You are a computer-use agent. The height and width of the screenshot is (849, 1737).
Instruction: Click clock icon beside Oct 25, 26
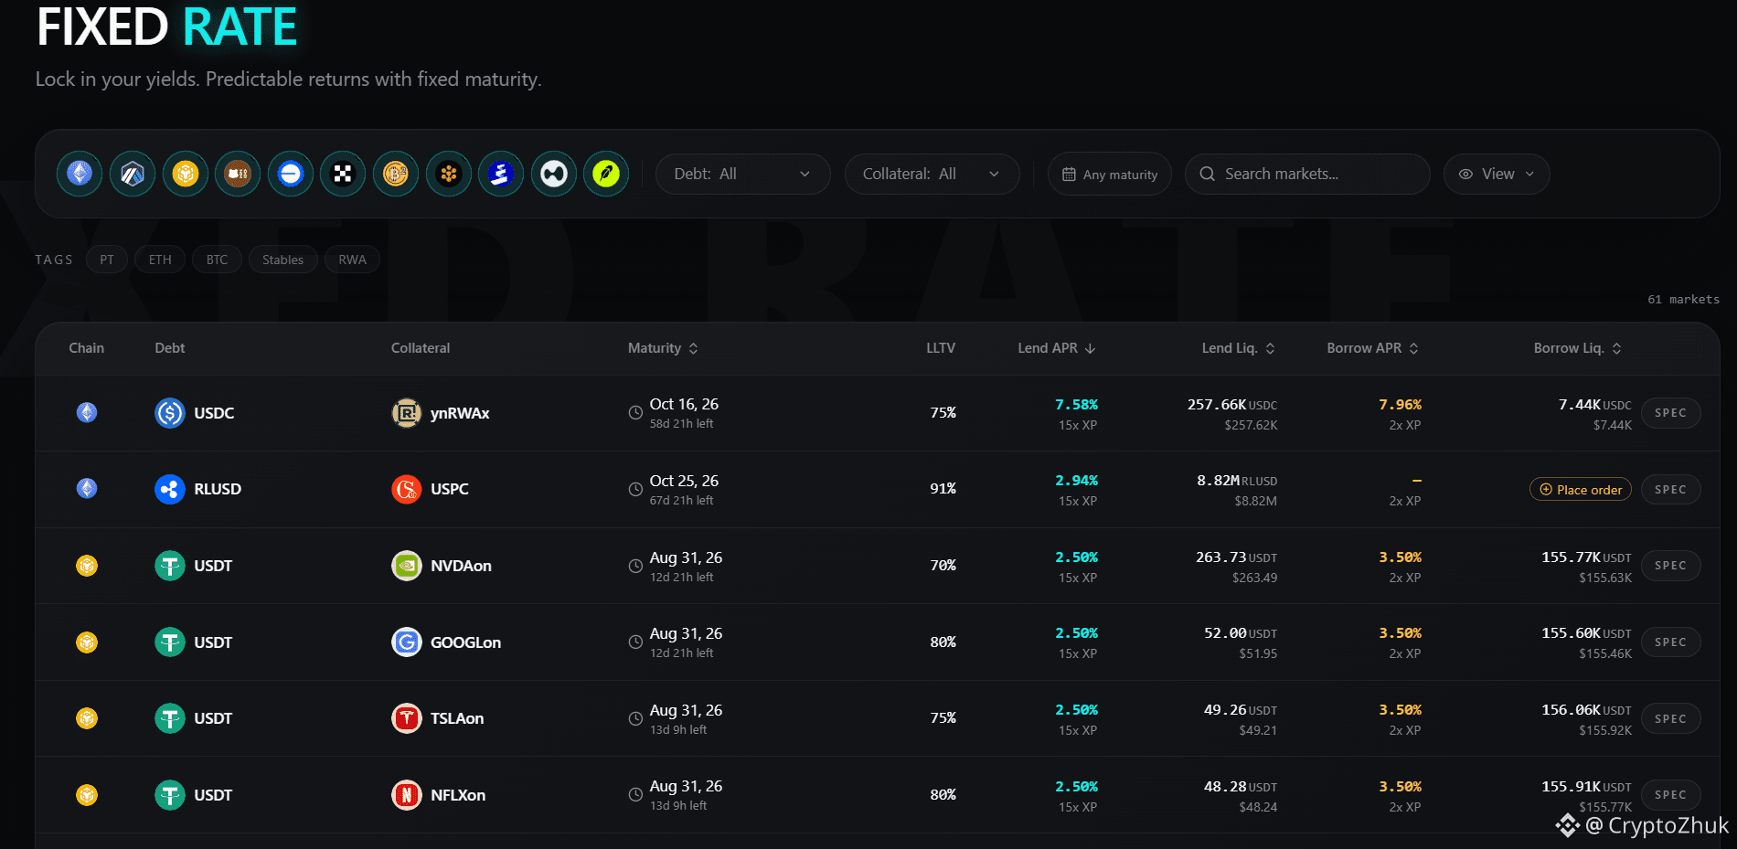pos(635,489)
